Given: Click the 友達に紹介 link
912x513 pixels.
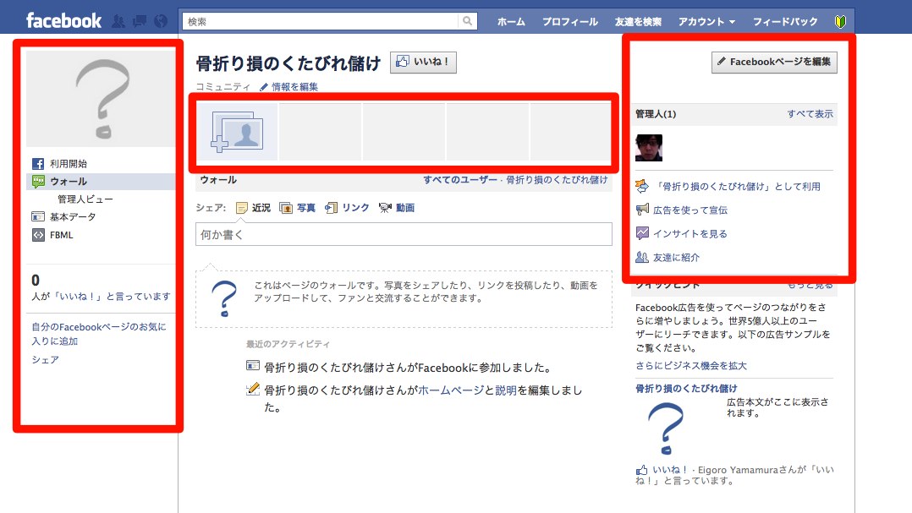Looking at the screenshot, I should (676, 258).
